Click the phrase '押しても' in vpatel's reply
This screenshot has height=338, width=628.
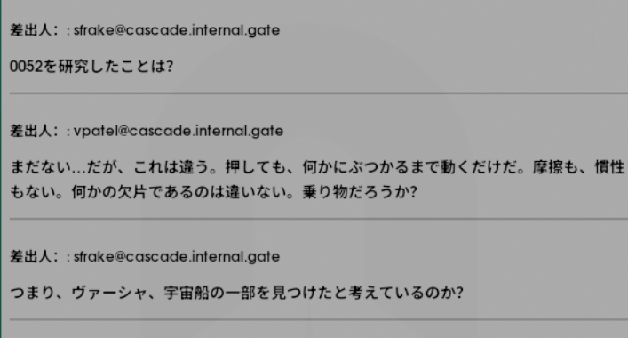click(x=256, y=167)
